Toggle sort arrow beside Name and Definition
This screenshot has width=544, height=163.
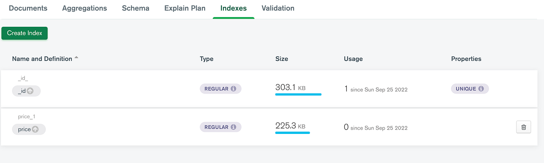coord(77,58)
